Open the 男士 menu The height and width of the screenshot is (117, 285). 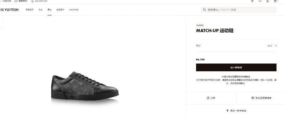(49, 10)
